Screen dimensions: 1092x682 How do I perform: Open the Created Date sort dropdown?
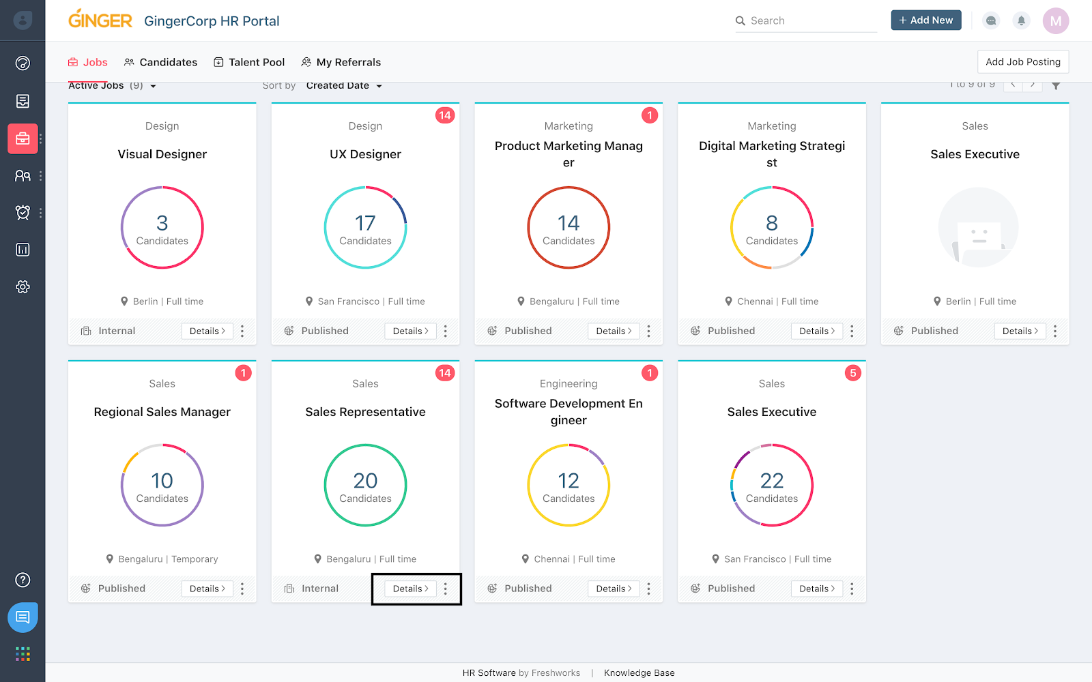click(343, 85)
